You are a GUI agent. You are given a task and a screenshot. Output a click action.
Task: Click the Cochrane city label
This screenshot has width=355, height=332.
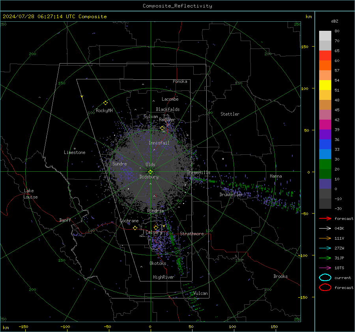click(x=129, y=221)
